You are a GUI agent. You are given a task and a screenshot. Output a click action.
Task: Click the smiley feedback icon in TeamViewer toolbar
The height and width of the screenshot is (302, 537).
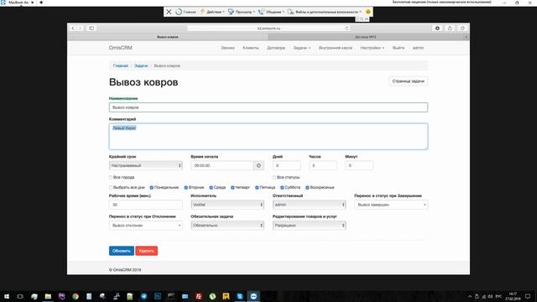pos(368,12)
